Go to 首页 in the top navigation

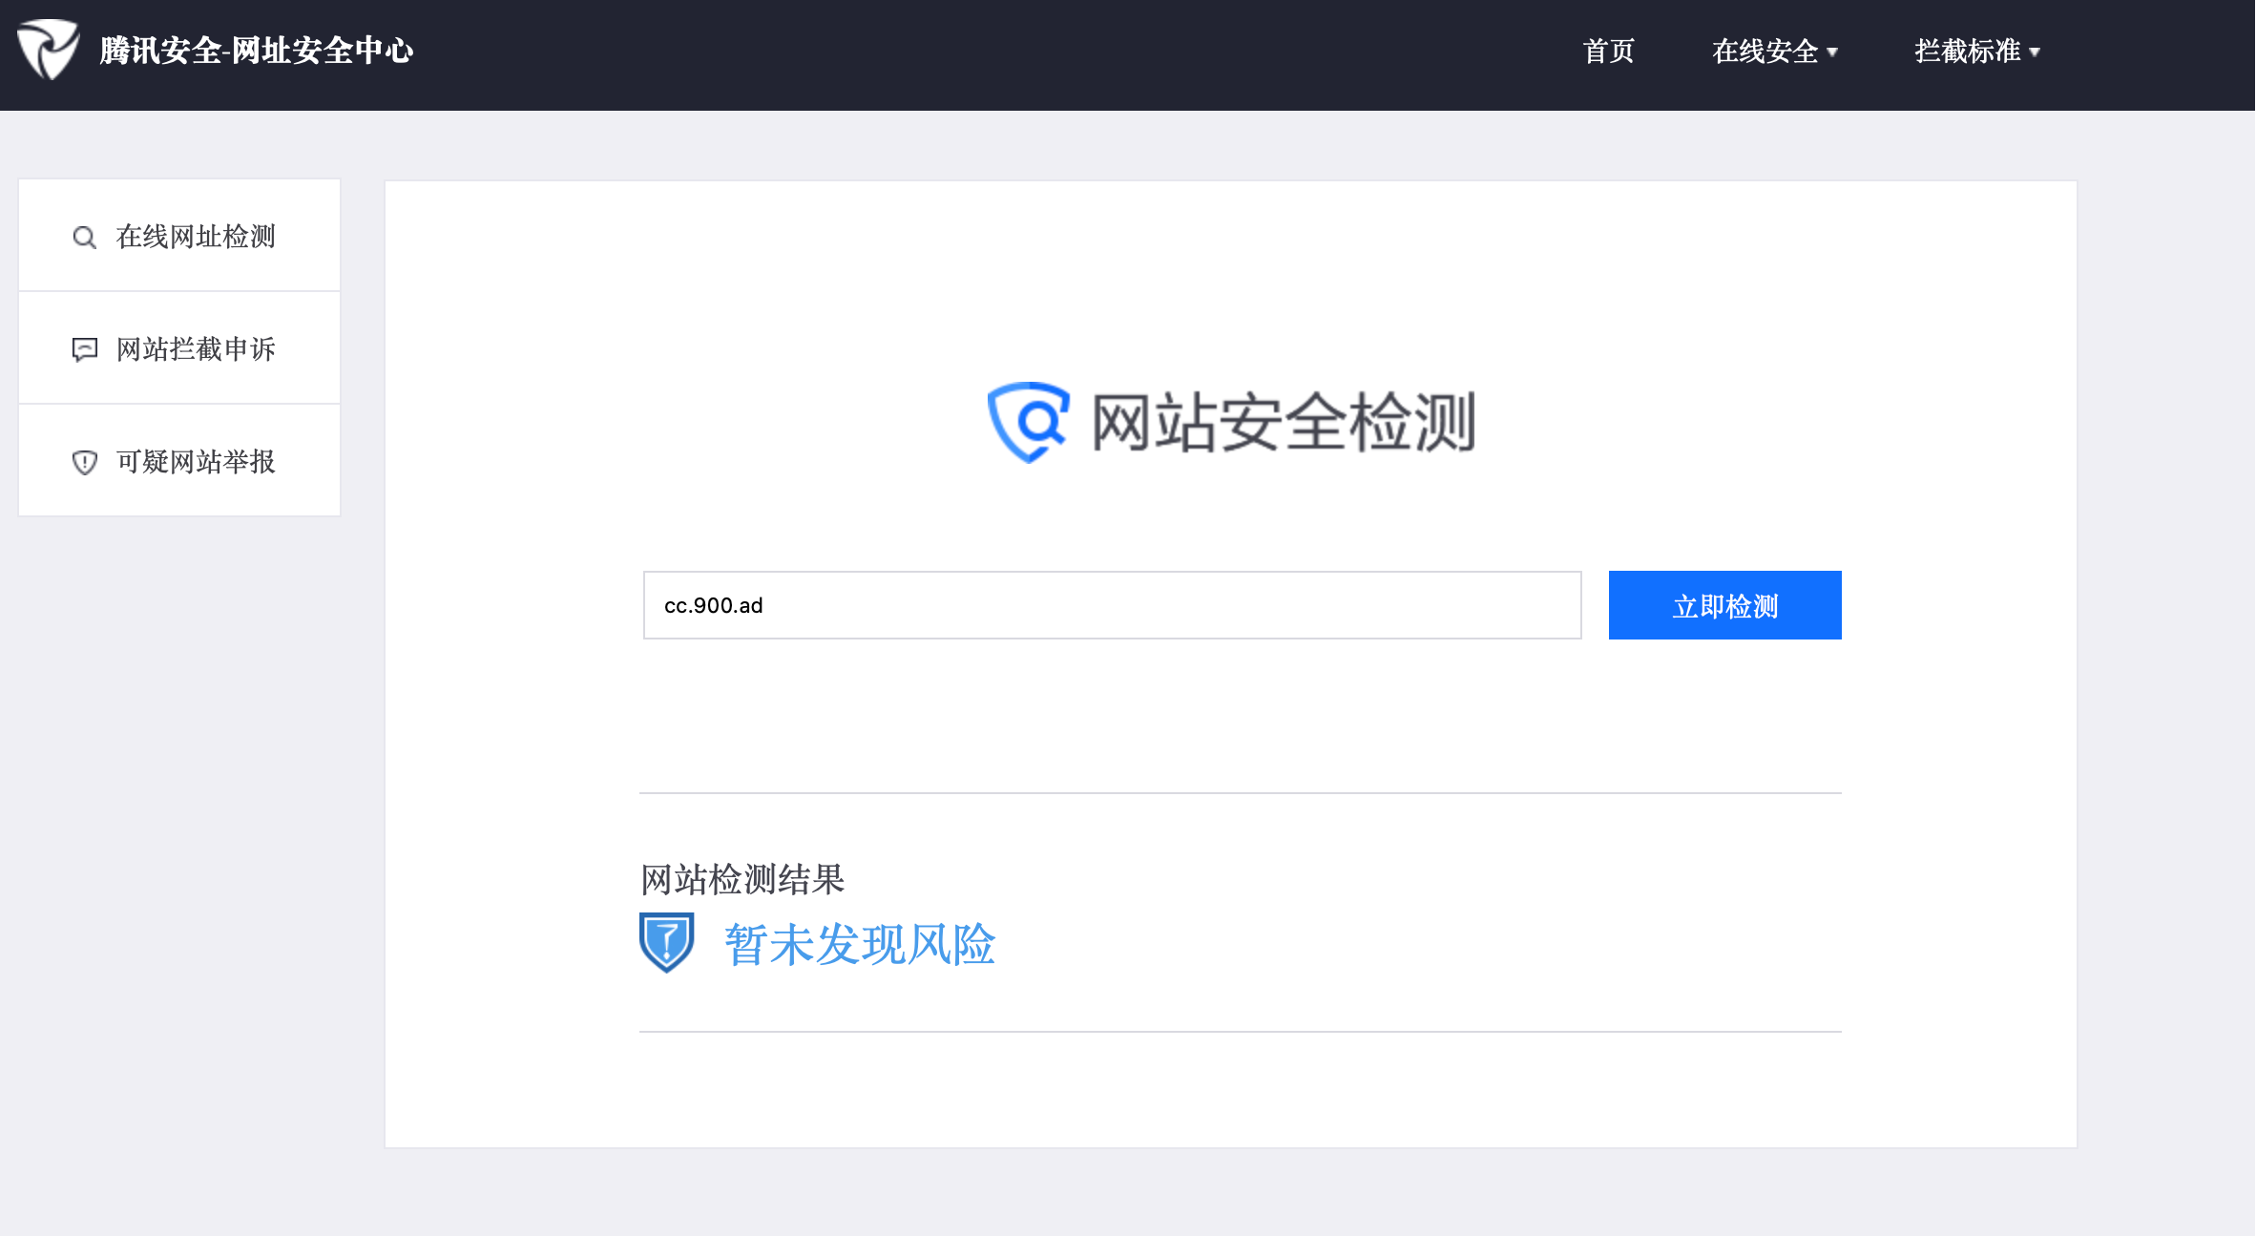(1608, 52)
